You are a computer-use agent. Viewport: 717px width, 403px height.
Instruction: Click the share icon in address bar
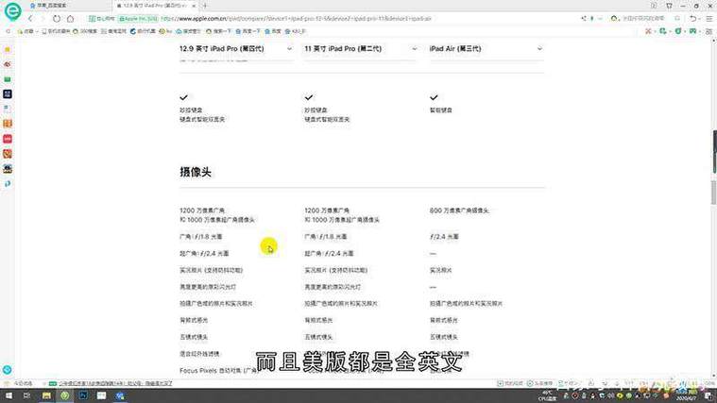click(x=584, y=19)
